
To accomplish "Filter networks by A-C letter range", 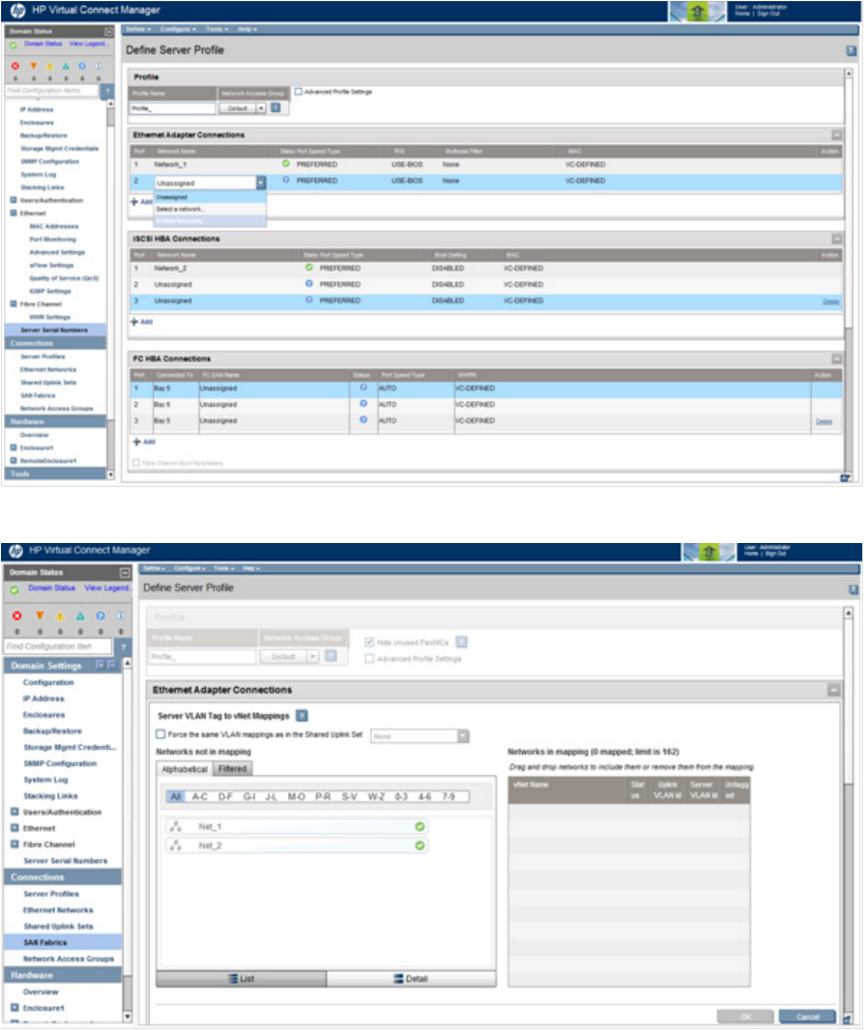I will [200, 796].
